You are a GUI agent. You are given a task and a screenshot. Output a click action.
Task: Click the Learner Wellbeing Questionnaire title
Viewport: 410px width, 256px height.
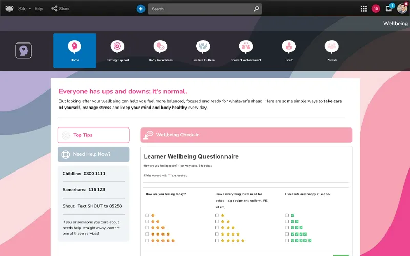point(191,157)
